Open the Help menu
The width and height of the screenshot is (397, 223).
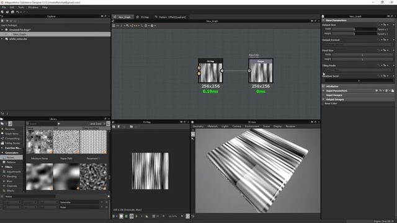[45, 7]
